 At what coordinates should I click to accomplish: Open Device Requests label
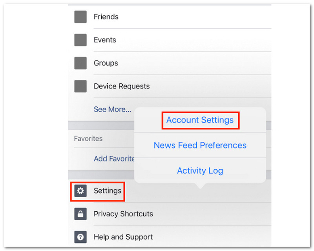121,86
